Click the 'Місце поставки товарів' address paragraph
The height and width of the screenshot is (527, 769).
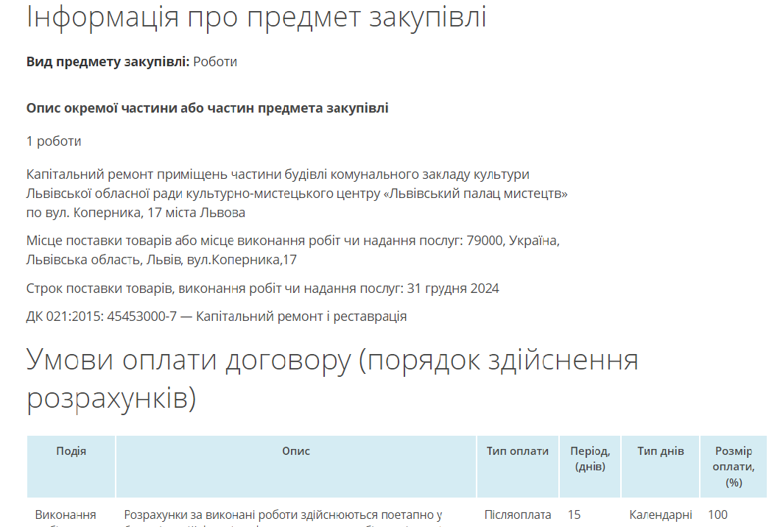coord(292,250)
